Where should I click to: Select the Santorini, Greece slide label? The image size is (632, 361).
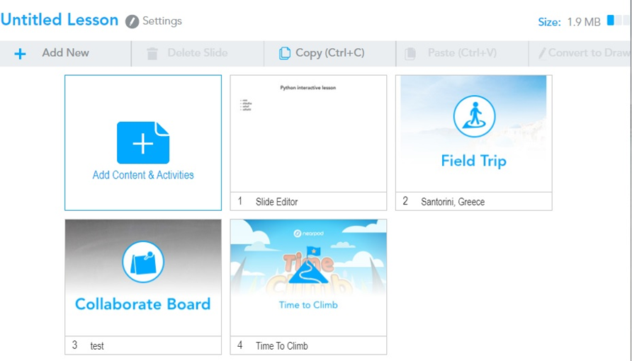[453, 202]
